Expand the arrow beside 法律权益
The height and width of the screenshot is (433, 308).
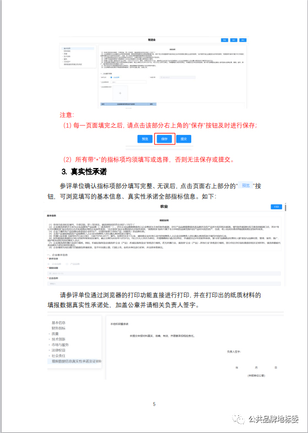[x=50, y=350]
